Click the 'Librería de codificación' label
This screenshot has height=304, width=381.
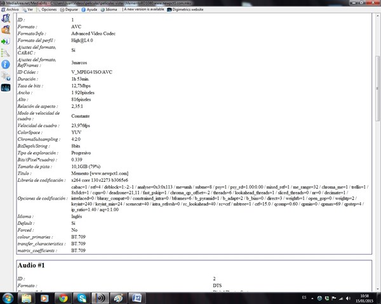coord(41,180)
